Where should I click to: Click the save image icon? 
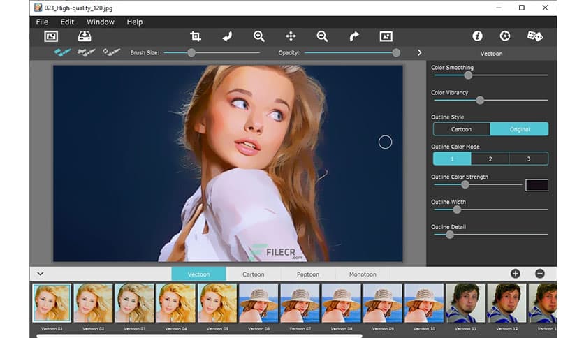tap(85, 36)
